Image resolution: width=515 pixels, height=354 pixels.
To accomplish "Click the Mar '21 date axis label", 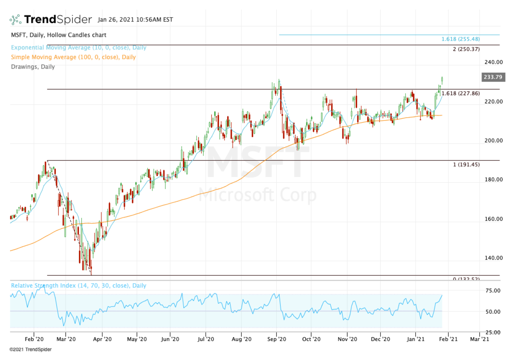I will 479,339.
